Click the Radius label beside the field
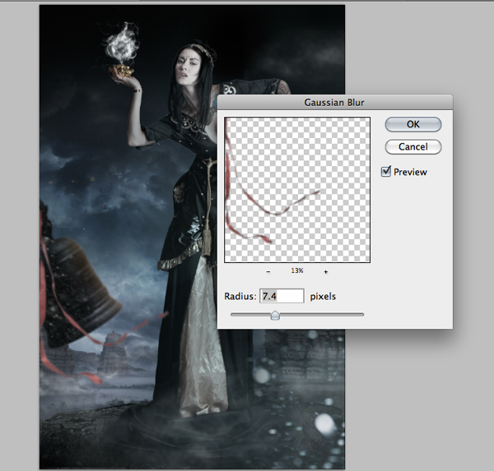 [x=240, y=297]
